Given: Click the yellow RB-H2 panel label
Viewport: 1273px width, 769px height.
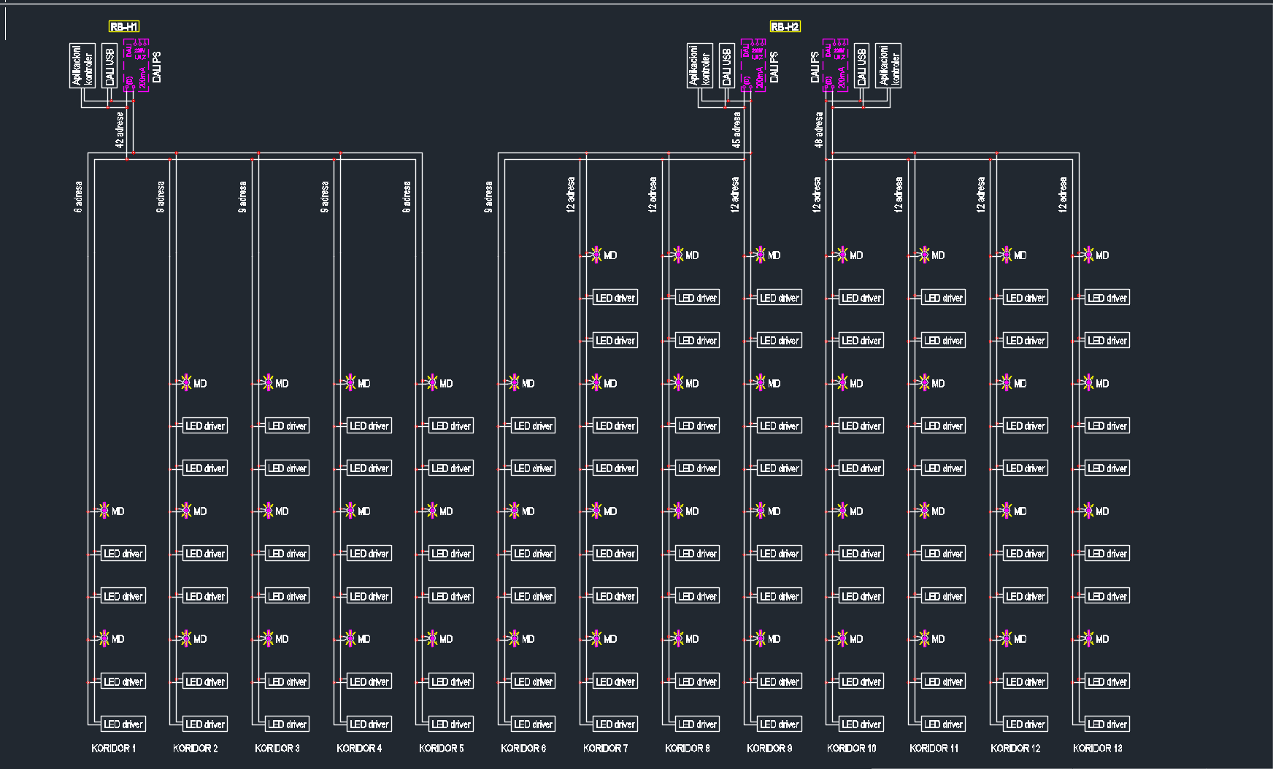Looking at the screenshot, I should tap(785, 27).
